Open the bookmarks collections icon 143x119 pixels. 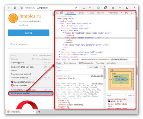pyautogui.click(x=106, y=8)
